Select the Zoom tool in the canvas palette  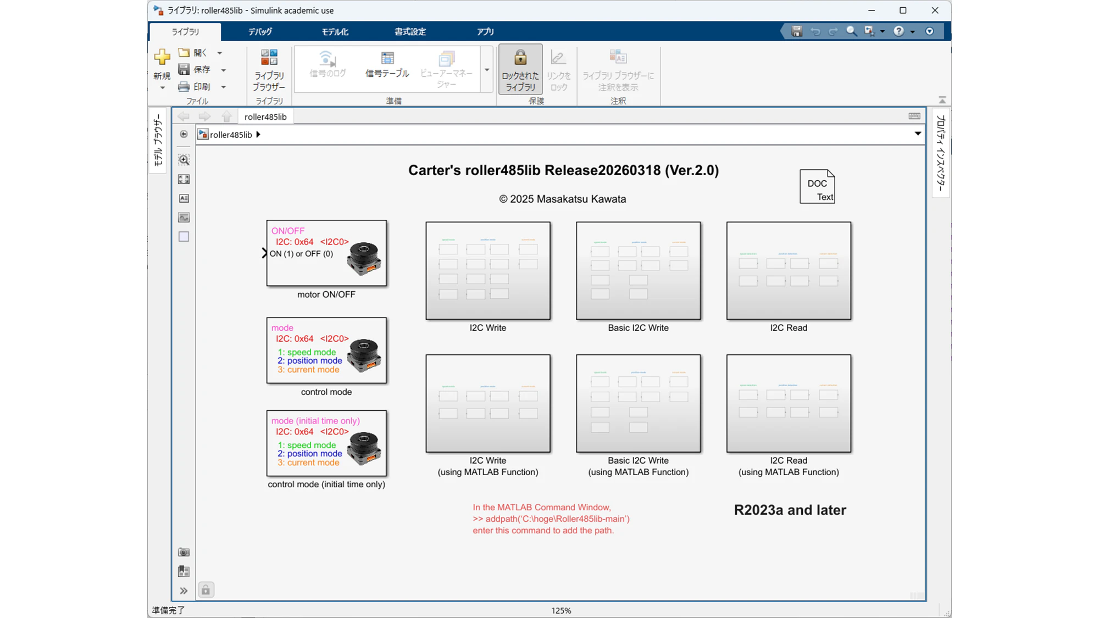point(184,160)
